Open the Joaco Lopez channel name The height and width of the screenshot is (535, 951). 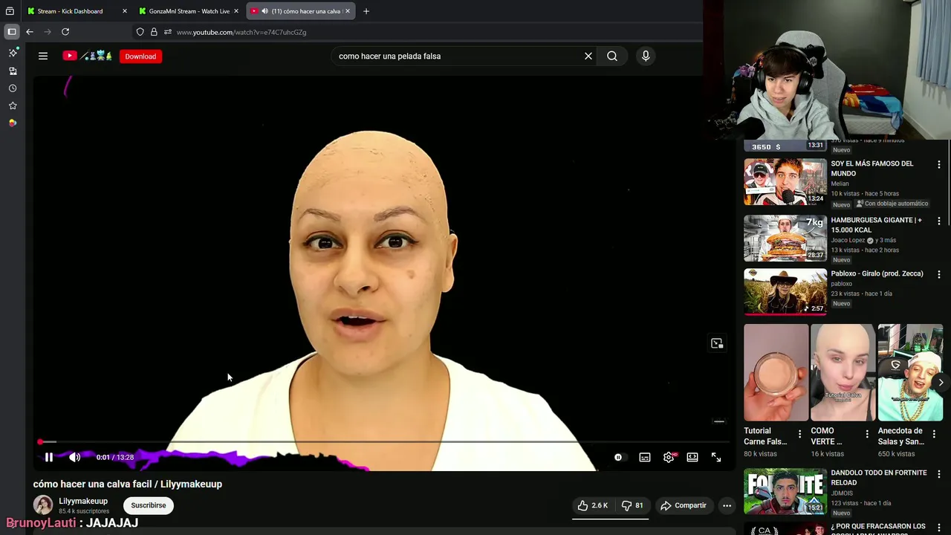coord(848,240)
